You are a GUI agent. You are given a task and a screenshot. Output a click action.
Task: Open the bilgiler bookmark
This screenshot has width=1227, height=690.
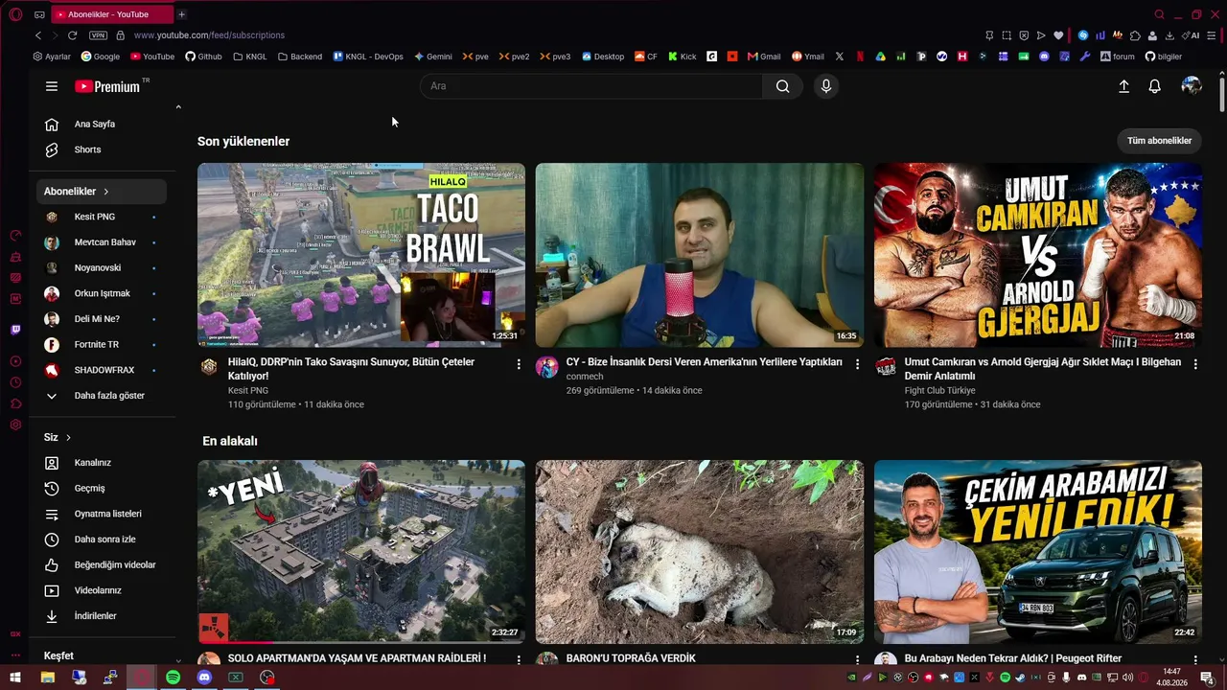coord(1164,57)
